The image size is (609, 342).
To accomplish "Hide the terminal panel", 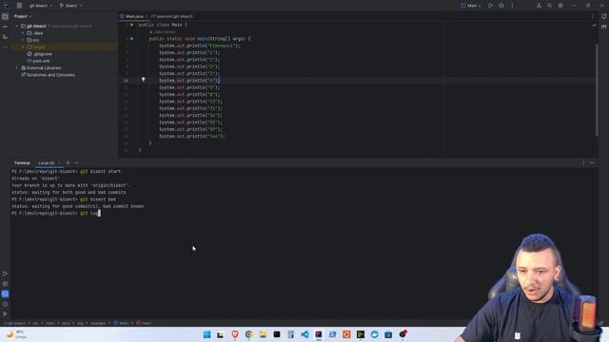I will (592, 162).
